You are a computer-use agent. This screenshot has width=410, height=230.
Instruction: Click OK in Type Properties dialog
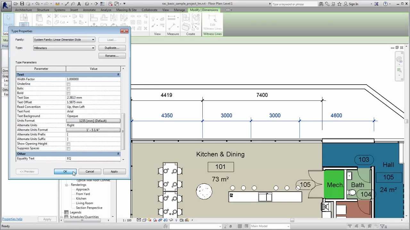(65, 172)
